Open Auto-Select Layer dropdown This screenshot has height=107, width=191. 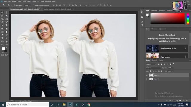coord(27,5)
